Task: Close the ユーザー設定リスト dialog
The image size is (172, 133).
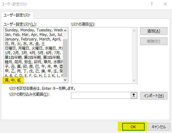Action: point(165,4)
